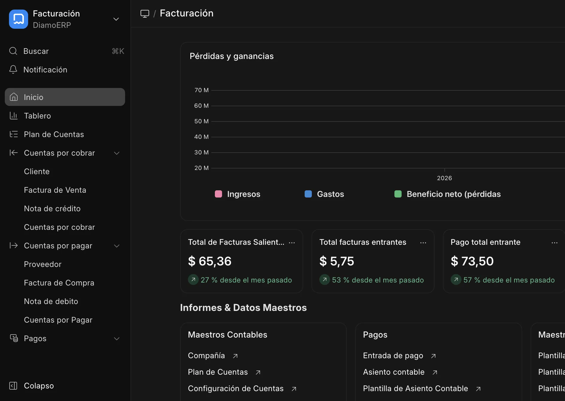Click the Cuentas por cobrar arrow icon
565x401 pixels.
(x=14, y=153)
